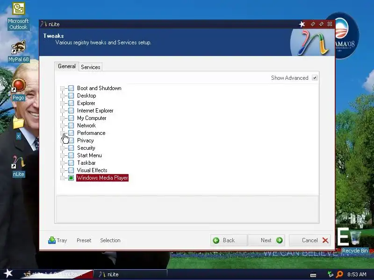Toggle the Show Advanced checkbox
Image resolution: width=374 pixels, height=280 pixels.
(x=315, y=78)
